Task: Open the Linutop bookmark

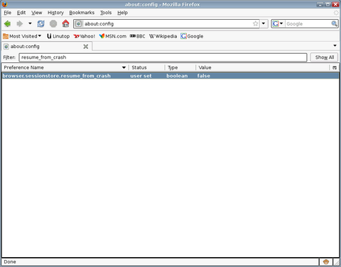Action: click(58, 36)
